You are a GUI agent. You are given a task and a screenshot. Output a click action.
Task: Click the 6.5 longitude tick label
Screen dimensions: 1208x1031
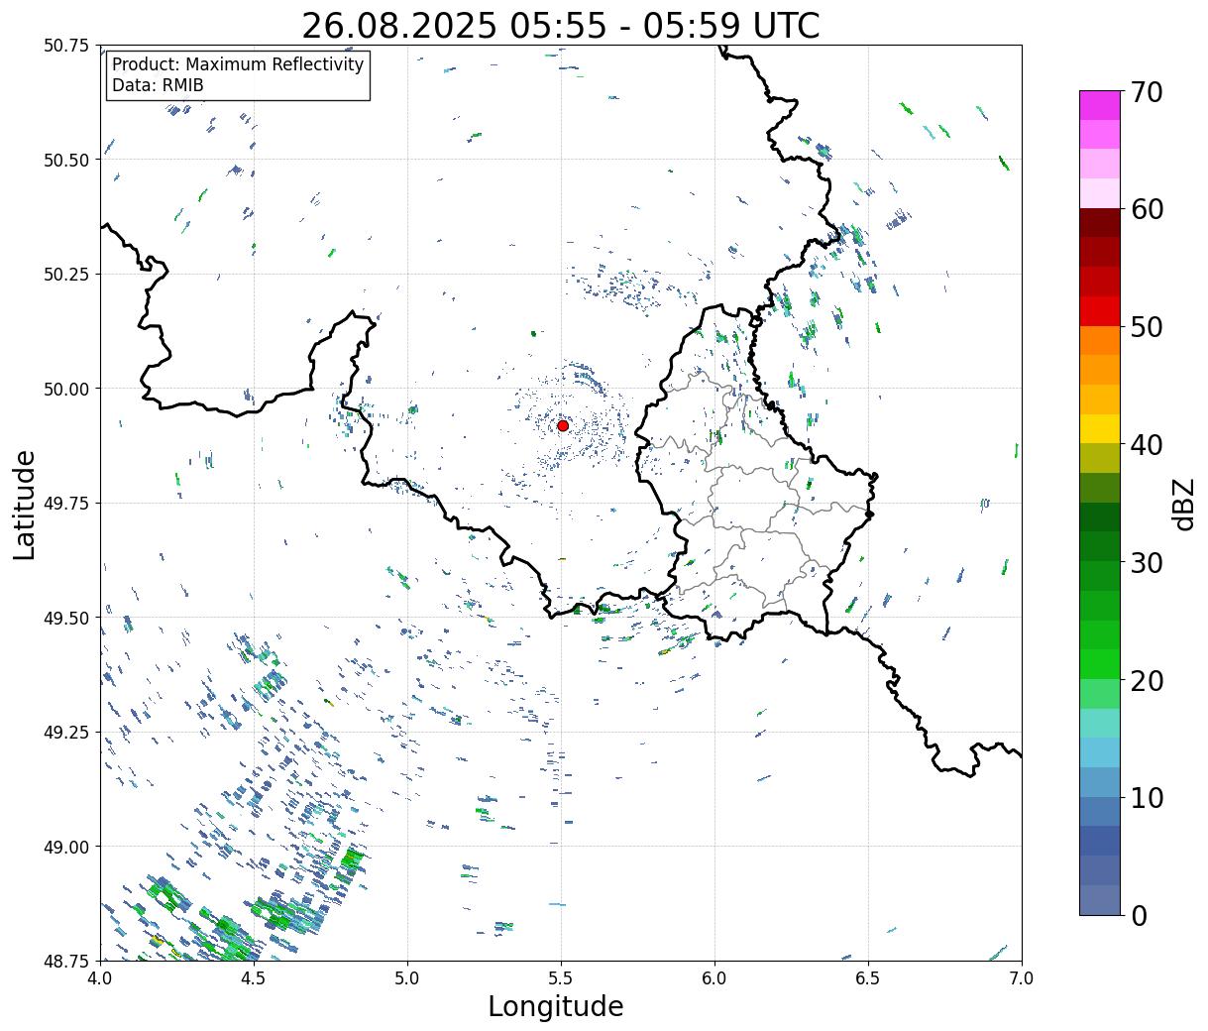point(868,978)
